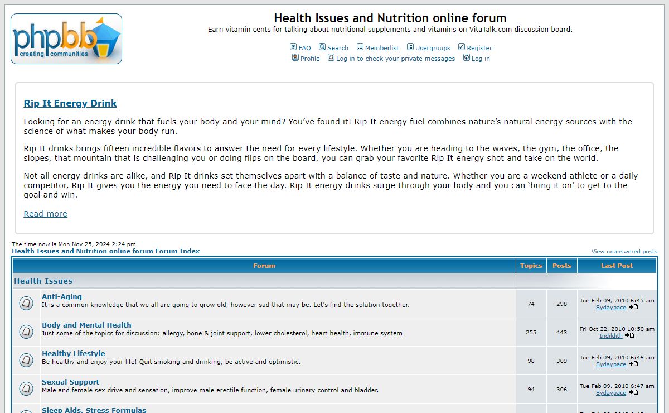
Task: Click the Health Issues and Nutrition page heading
Action: [x=390, y=18]
